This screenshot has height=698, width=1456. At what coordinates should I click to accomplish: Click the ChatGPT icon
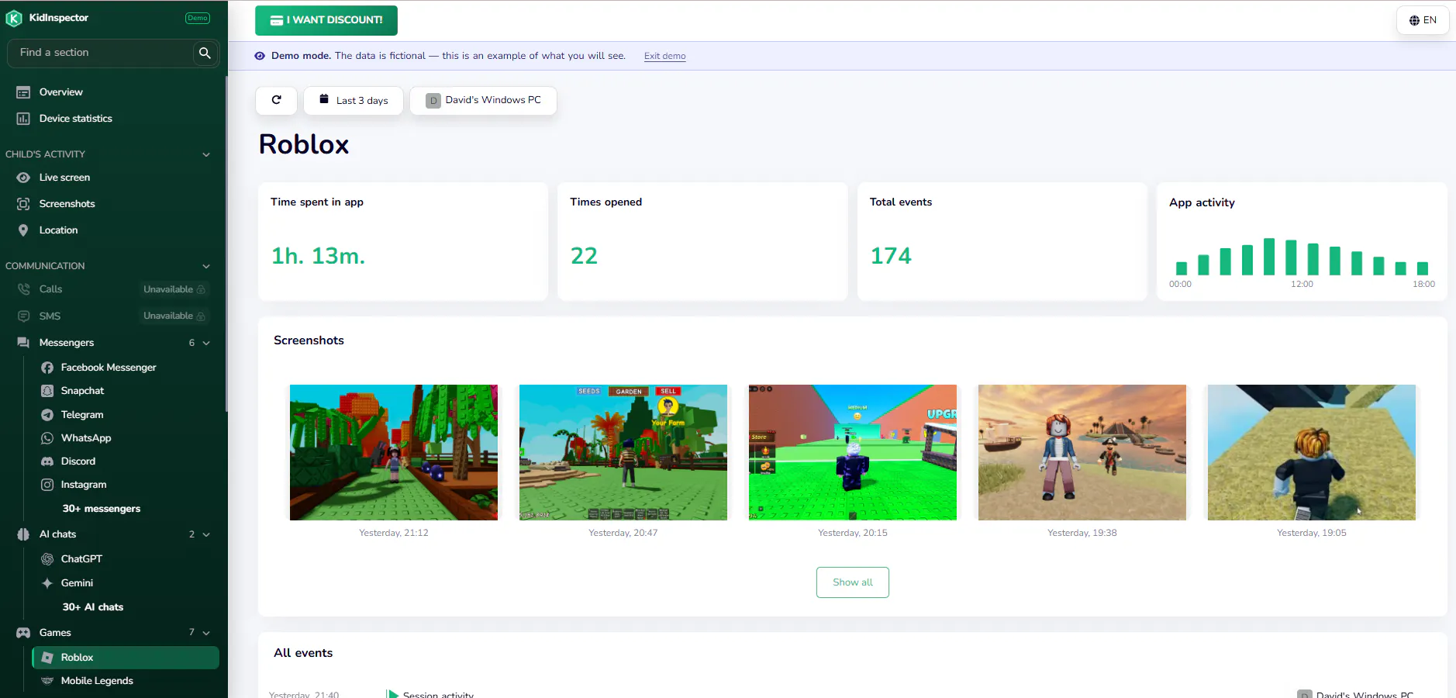(47, 559)
